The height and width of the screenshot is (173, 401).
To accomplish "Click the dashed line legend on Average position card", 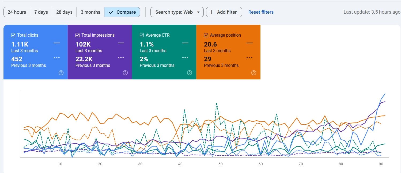I will tap(249, 57).
